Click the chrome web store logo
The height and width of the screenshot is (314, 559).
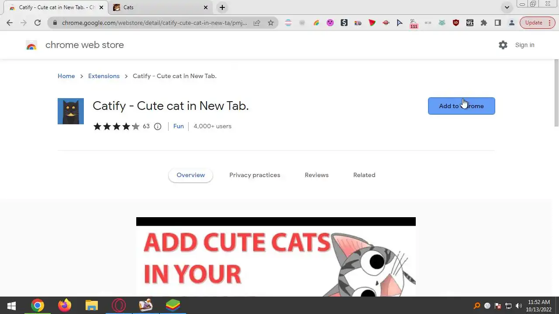coord(31,45)
